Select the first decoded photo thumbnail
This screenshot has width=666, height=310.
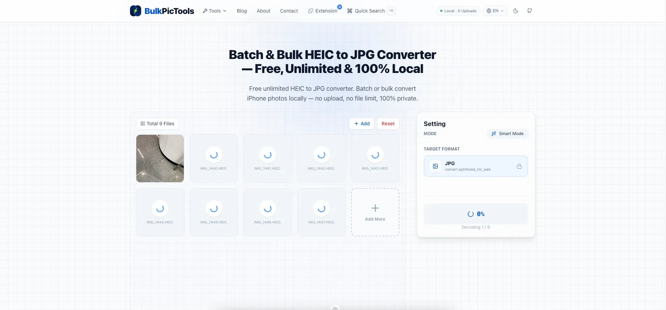click(x=160, y=158)
